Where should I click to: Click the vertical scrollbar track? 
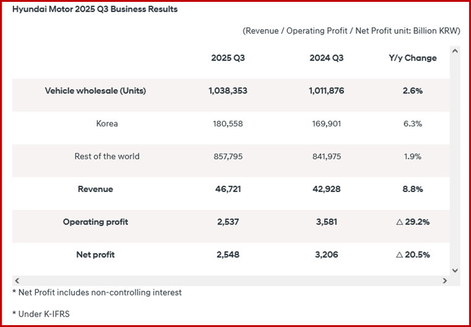(x=456, y=160)
